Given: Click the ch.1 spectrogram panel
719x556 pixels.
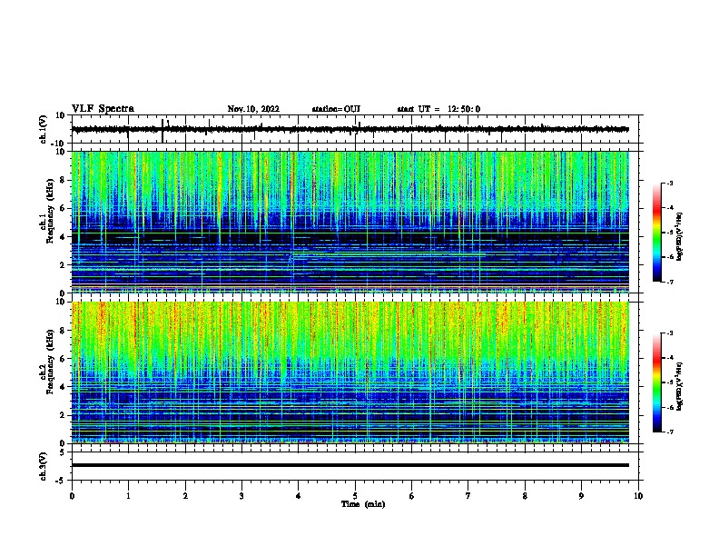Looking at the screenshot, I should pyautogui.click(x=350, y=222).
